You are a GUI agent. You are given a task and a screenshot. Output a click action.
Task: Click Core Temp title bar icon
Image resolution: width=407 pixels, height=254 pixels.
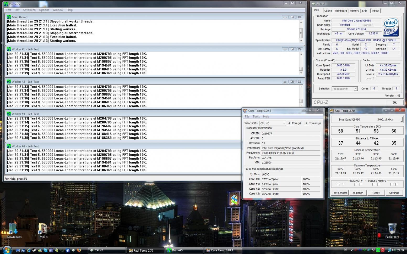[245, 111]
